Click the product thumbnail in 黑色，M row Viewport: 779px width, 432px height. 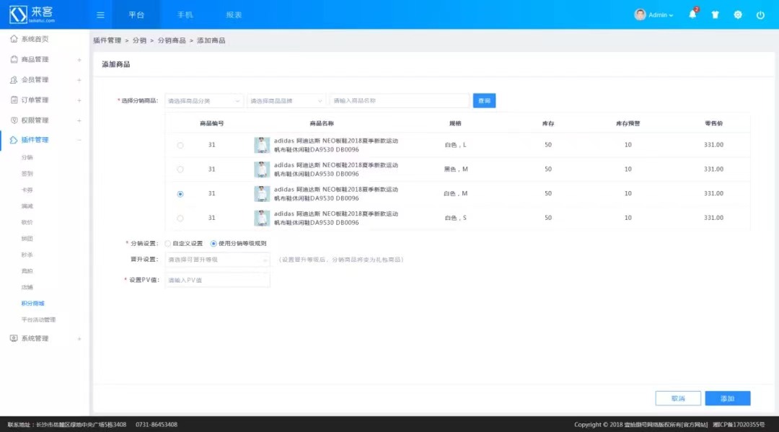coord(262,169)
